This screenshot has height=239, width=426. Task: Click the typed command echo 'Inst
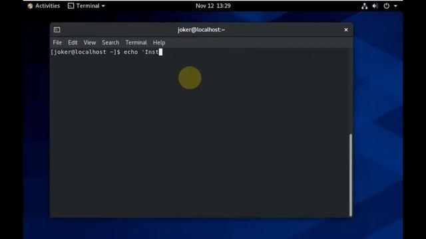coord(141,52)
